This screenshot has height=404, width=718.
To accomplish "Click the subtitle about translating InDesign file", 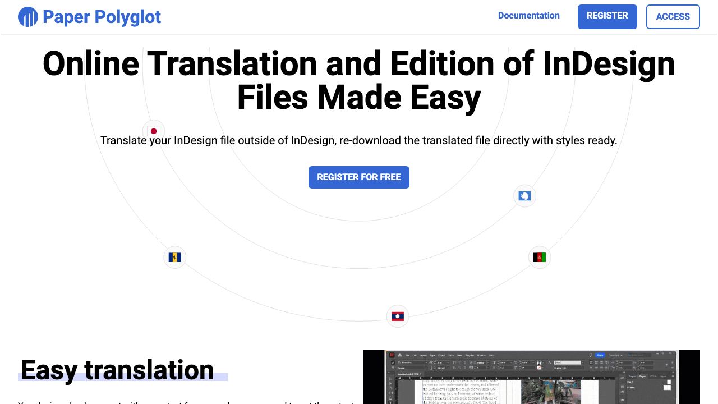I will pos(359,140).
